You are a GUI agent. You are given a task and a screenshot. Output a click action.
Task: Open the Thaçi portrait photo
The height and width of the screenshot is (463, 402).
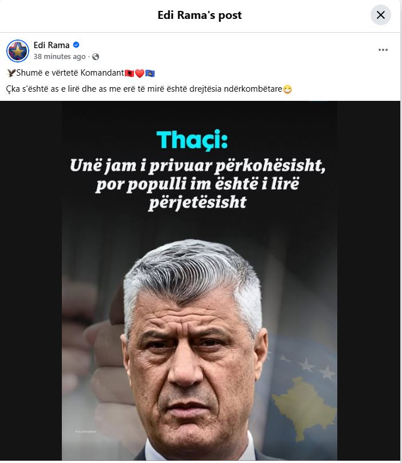click(x=199, y=281)
